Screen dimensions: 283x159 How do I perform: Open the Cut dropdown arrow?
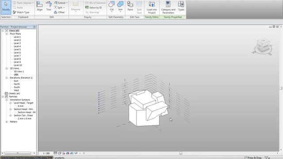(112, 12)
